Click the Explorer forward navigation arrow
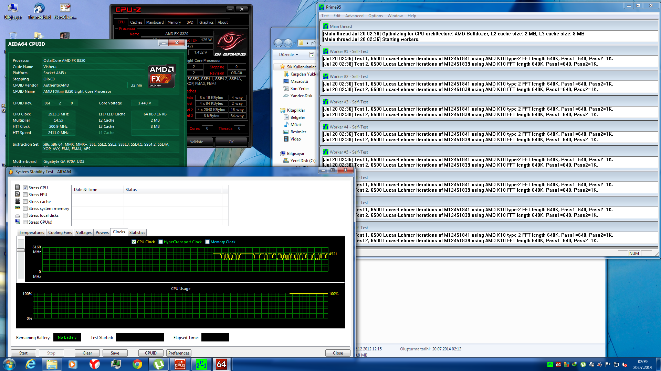This screenshot has height=371, width=661. click(288, 43)
